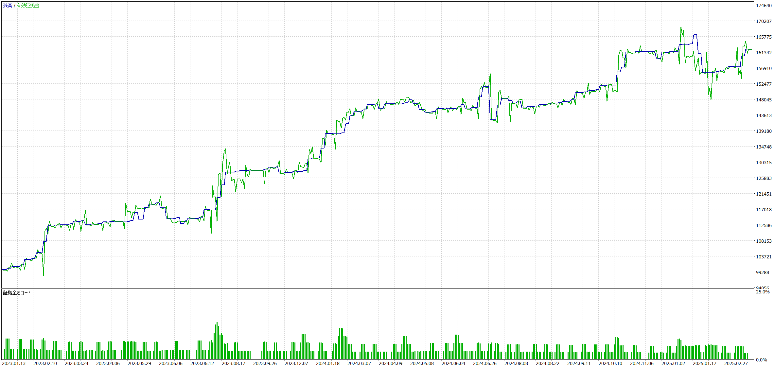The height and width of the screenshot is (367, 775).
Task: Click the 130315 value on price axis
Action: point(764,163)
